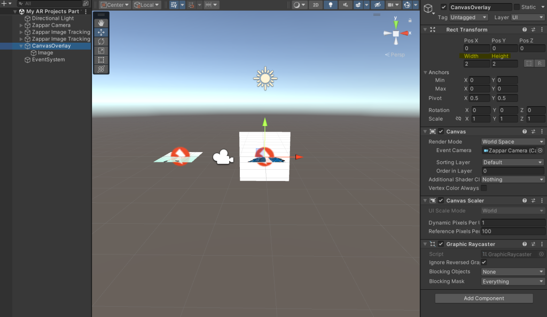Open the Layer dropdown showing UI
The width and height of the screenshot is (547, 317).
(526, 18)
